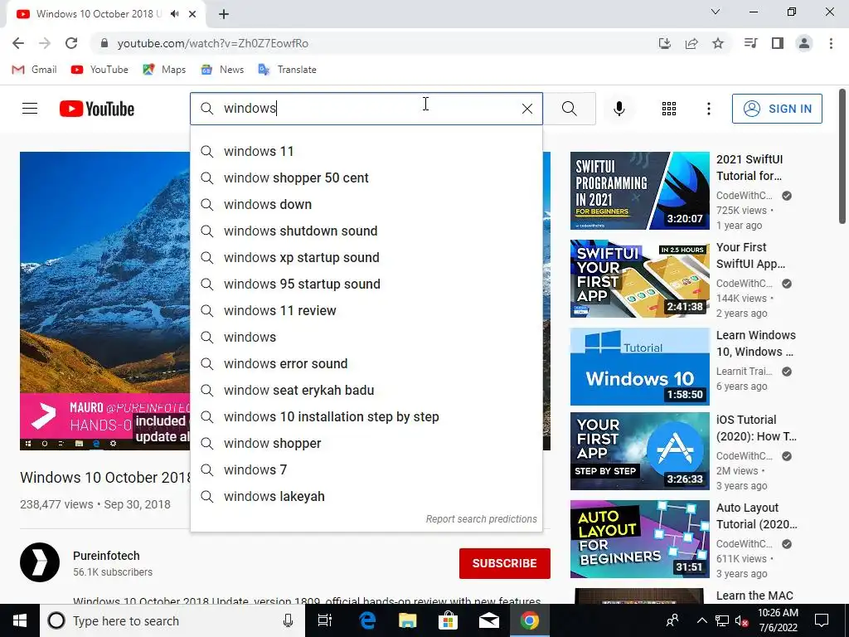The height and width of the screenshot is (637, 849).
Task: Open the News bookmark
Action: 222,70
